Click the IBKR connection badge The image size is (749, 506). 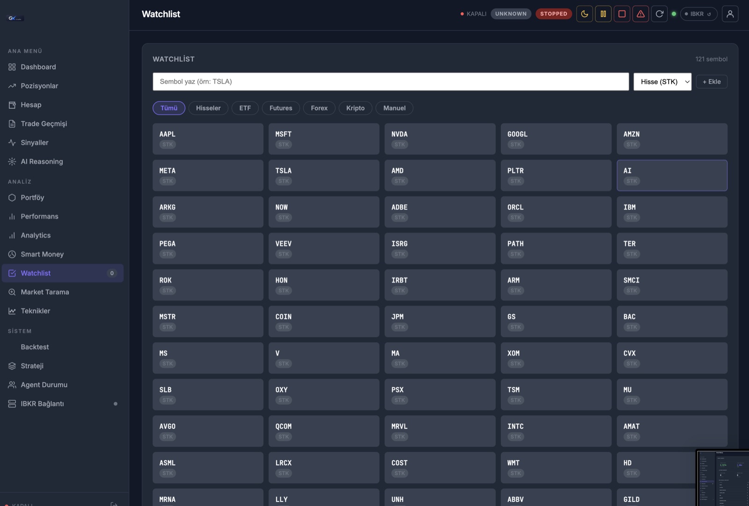(698, 14)
